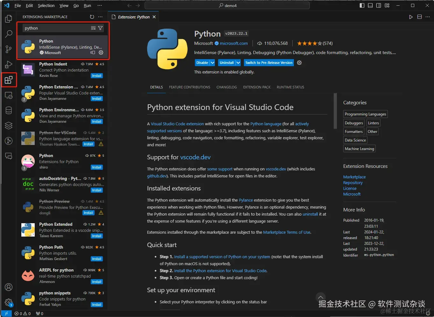Open the Extensions view icon

click(x=9, y=79)
